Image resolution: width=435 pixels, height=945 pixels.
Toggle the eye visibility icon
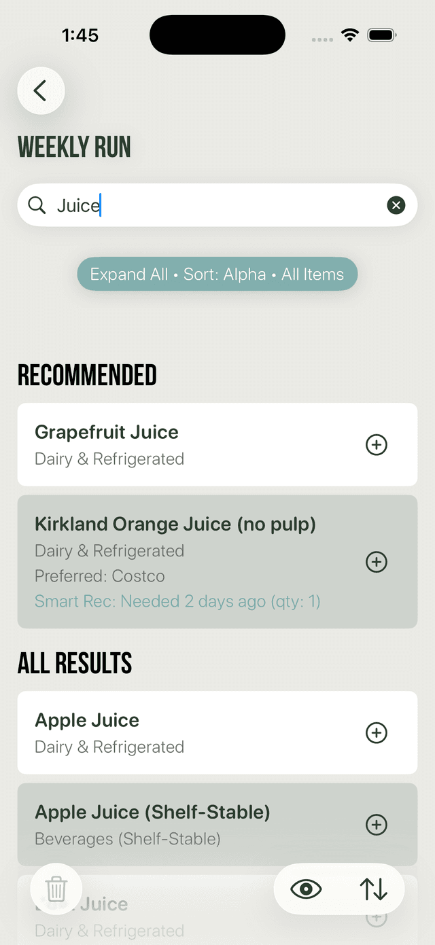point(305,889)
